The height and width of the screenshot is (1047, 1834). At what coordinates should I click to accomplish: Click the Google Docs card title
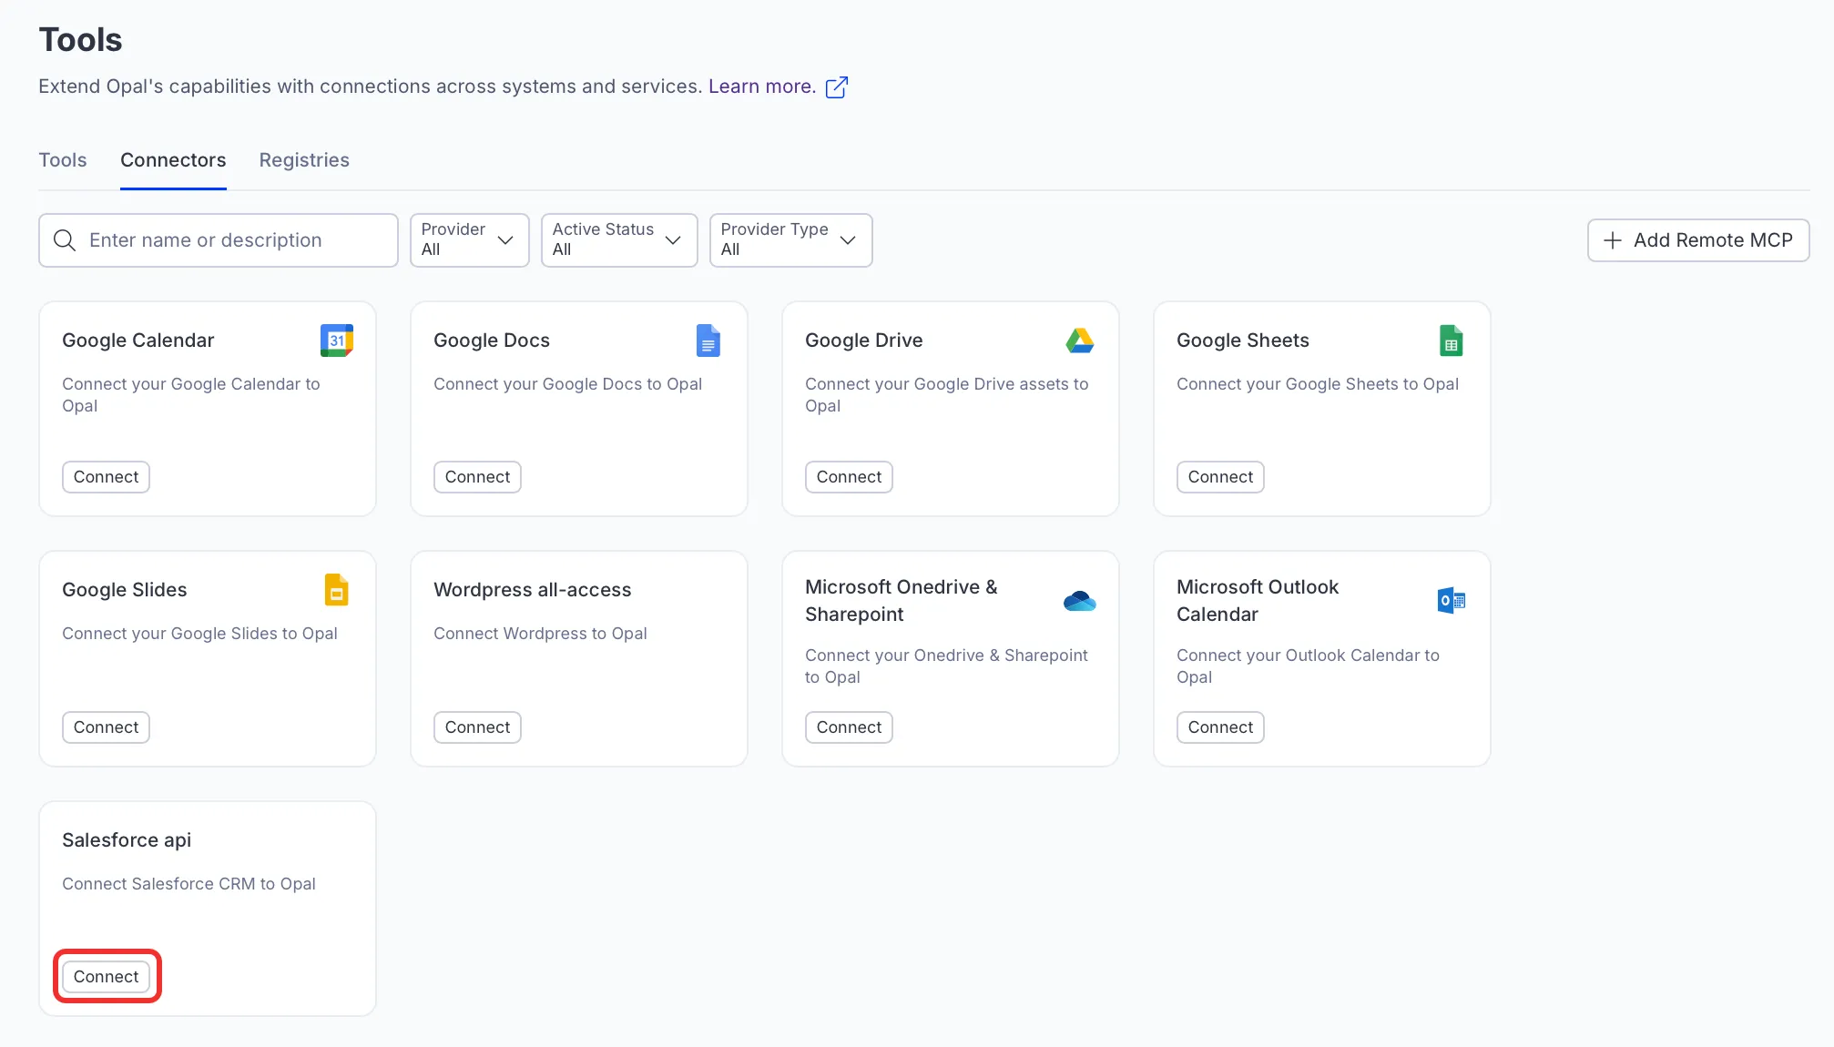(492, 341)
